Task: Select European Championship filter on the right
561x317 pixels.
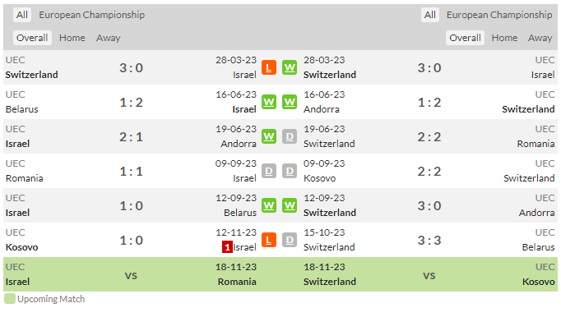Action: click(499, 15)
